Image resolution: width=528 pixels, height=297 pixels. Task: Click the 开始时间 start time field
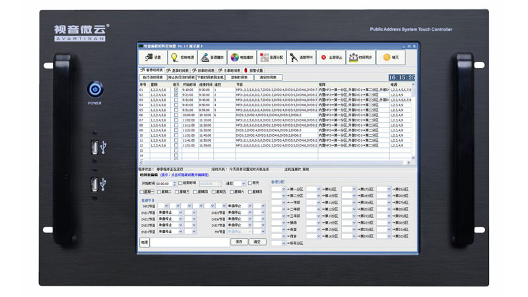pyautogui.click(x=164, y=183)
